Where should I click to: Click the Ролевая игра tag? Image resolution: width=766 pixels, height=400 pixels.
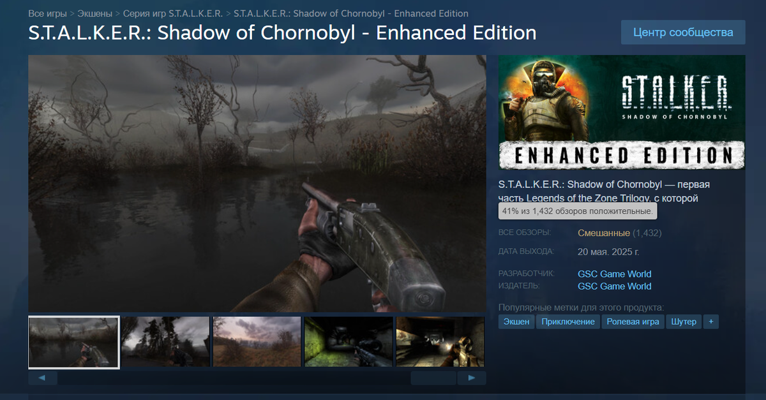point(633,322)
